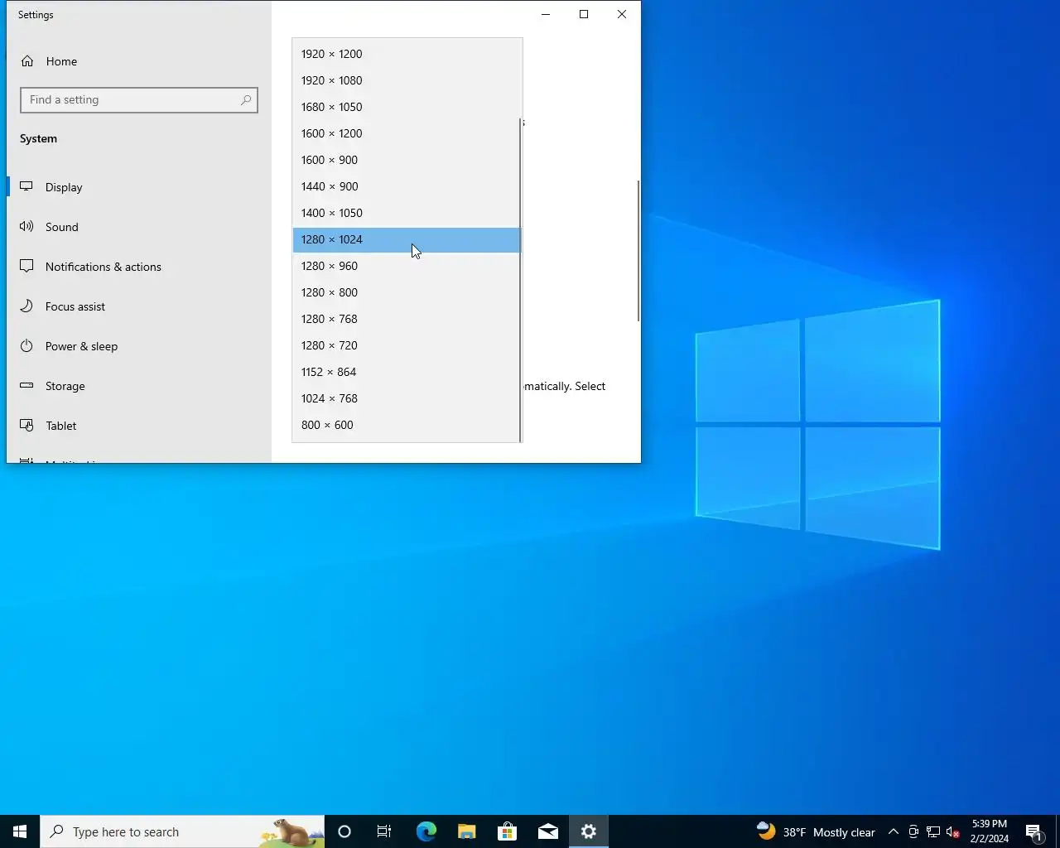Viewport: 1060px width, 848px height.
Task: Pick 1440 × 900 resolution
Action: click(406, 186)
